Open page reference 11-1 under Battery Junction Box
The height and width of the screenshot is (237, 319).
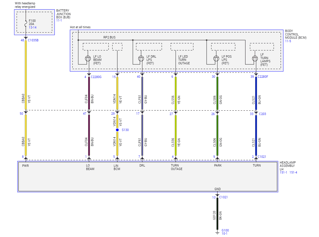(59, 20)
